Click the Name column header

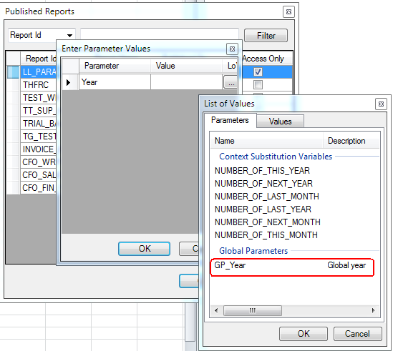click(266, 141)
